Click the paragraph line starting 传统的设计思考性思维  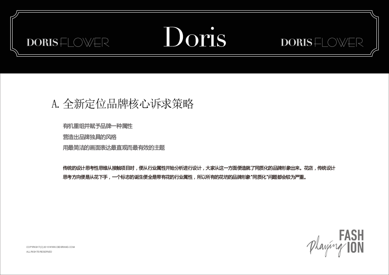[x=199, y=168]
